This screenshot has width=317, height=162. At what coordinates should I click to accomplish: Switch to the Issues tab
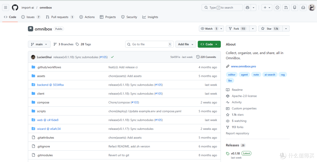(x=31, y=17)
